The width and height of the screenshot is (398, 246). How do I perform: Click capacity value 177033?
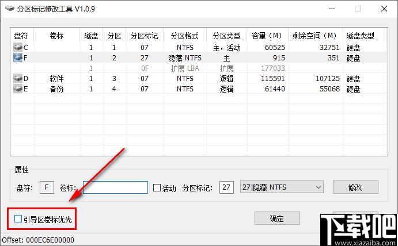point(273,68)
